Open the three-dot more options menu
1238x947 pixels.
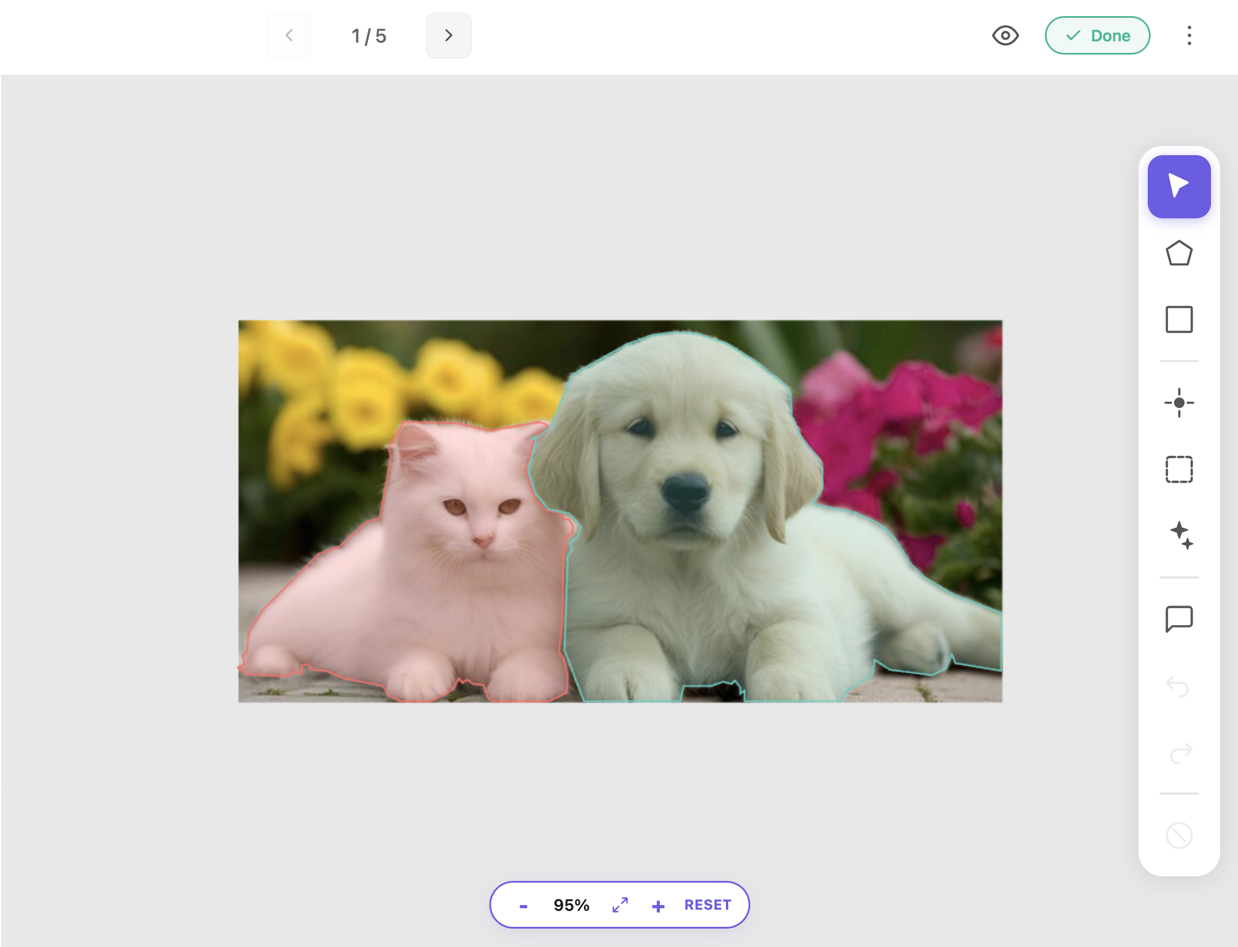tap(1189, 36)
